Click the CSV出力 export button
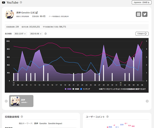154x128 pixels. pos(142,34)
